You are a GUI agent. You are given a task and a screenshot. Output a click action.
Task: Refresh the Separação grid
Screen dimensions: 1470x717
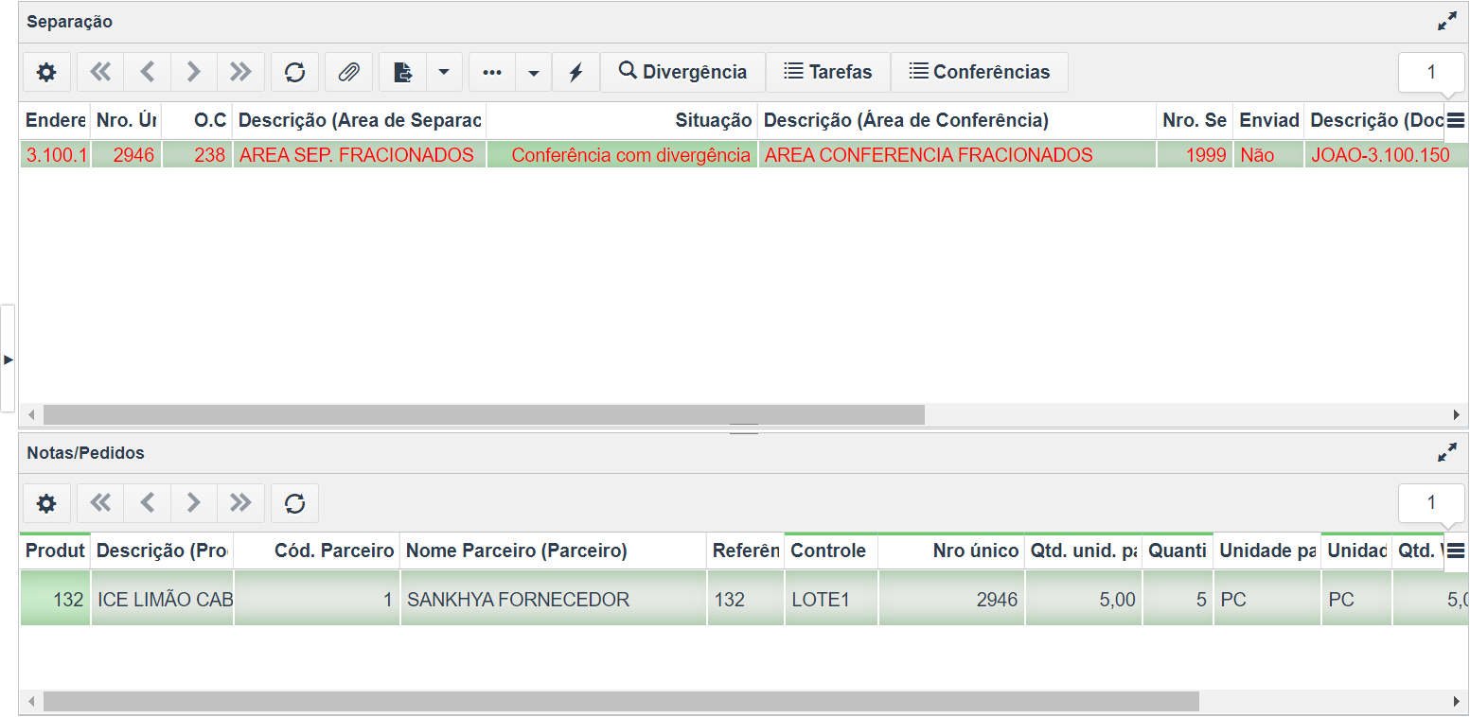click(x=294, y=72)
